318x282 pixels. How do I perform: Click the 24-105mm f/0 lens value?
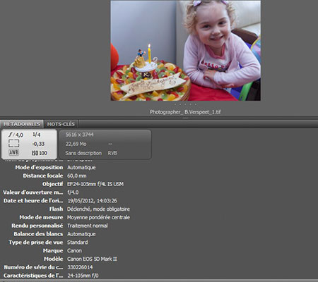(x=83, y=276)
